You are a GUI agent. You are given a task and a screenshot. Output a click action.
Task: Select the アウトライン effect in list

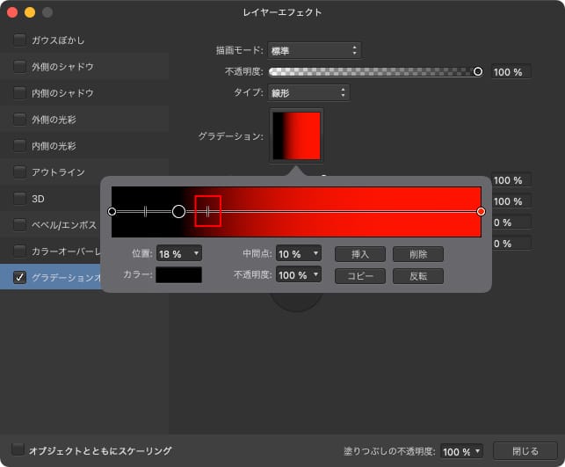(58, 172)
